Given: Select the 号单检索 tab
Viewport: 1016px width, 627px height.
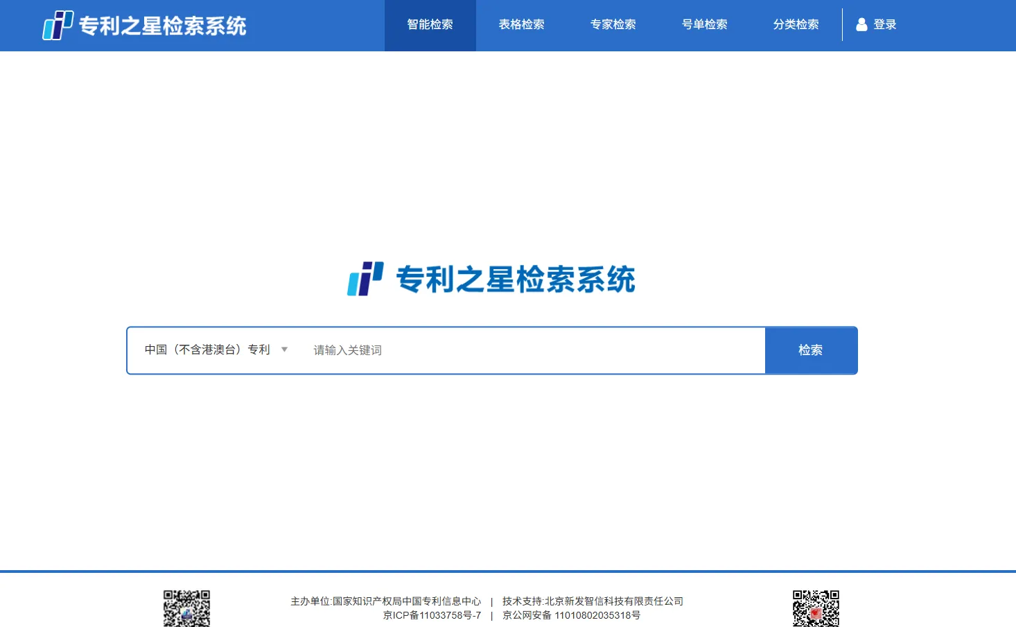Looking at the screenshot, I should coord(705,25).
